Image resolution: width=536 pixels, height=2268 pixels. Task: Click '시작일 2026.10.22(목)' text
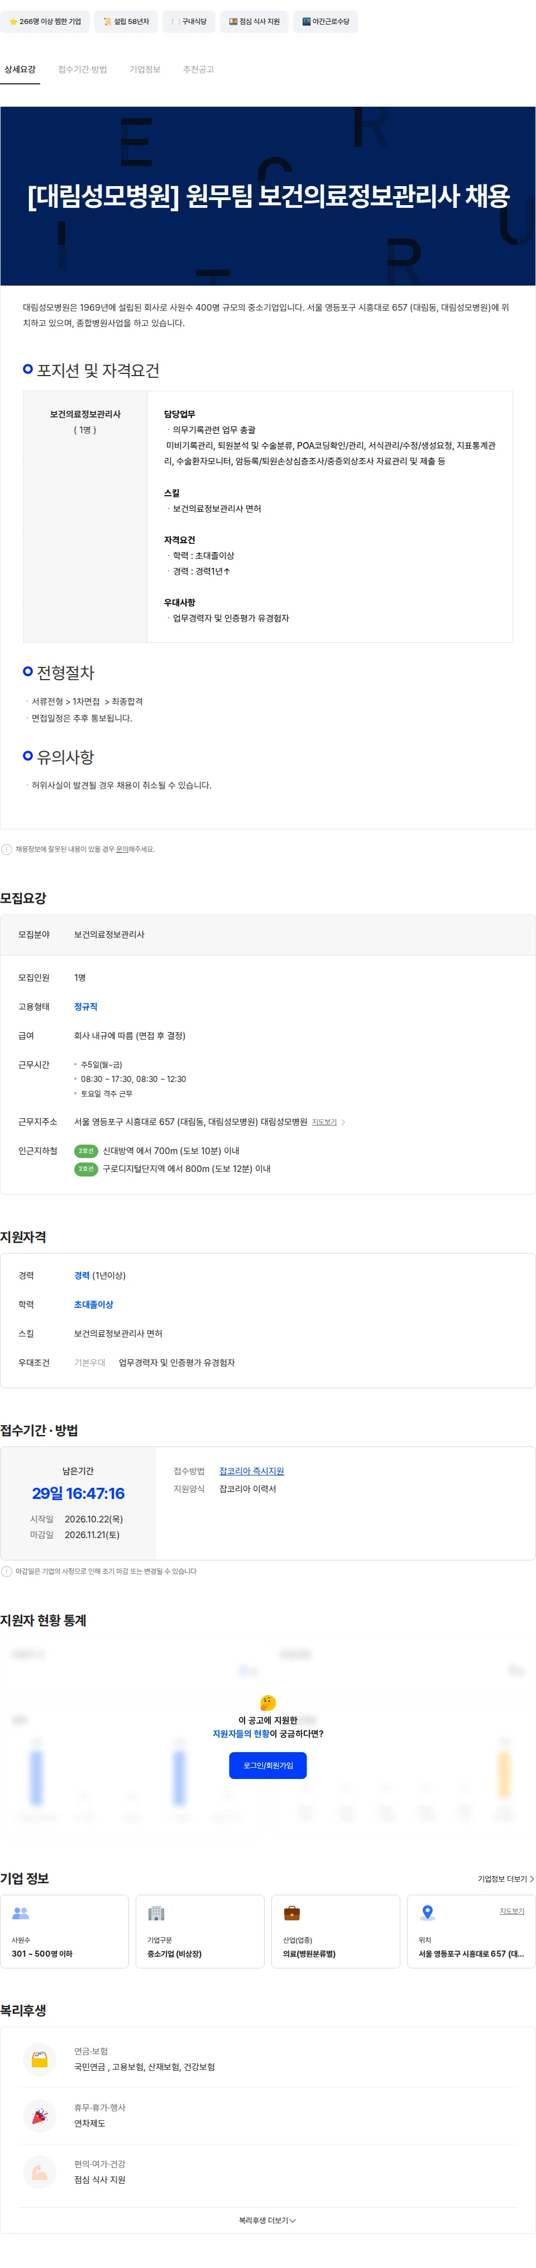click(x=76, y=1520)
